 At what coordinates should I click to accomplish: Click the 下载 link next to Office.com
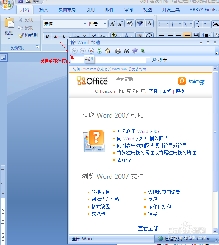[x=153, y=91]
